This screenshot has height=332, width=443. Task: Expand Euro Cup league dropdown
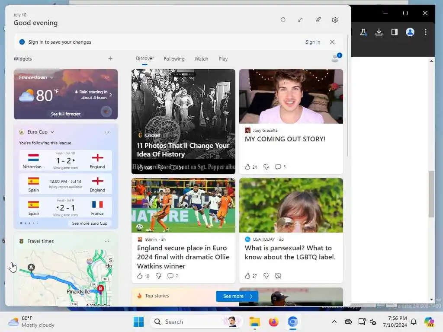[x=52, y=132]
